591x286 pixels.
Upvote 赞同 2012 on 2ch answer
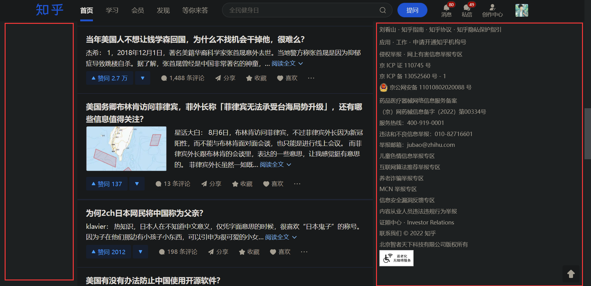[x=108, y=252]
